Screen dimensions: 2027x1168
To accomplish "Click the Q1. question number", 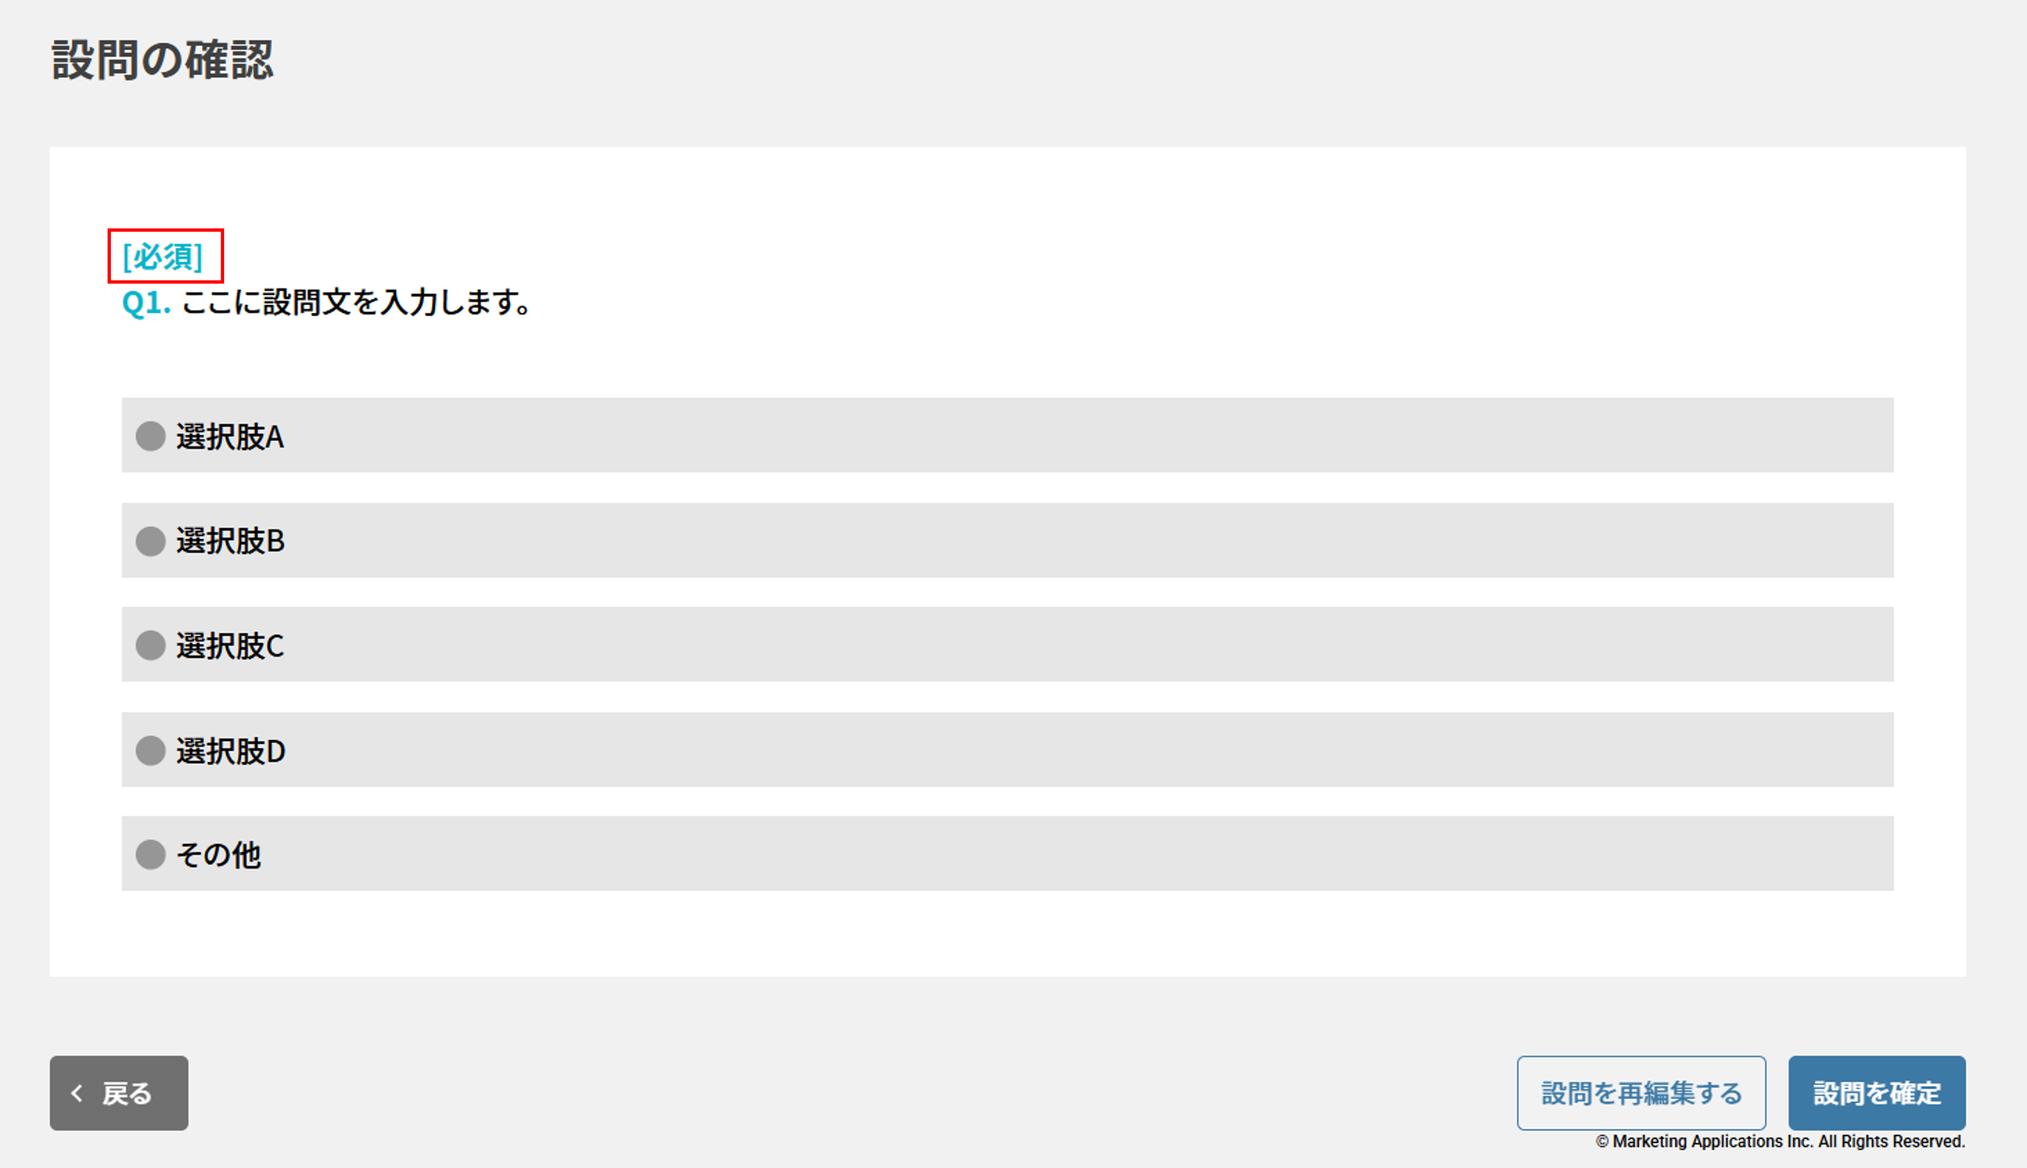I will click(x=146, y=303).
